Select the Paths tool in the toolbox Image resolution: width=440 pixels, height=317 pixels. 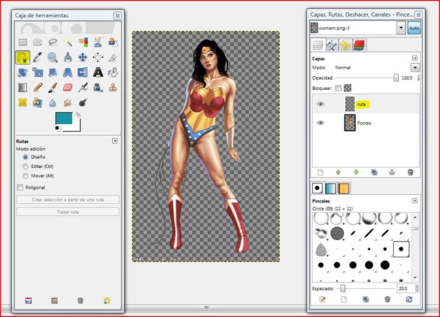click(x=23, y=57)
